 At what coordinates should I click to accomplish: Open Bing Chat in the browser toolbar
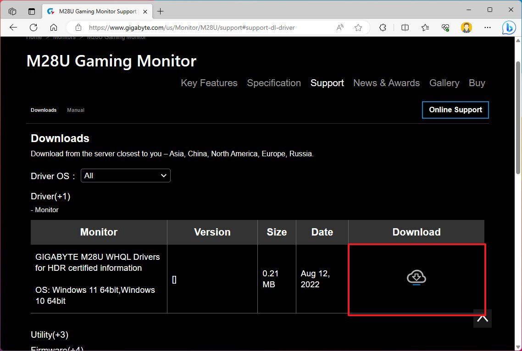point(509,27)
